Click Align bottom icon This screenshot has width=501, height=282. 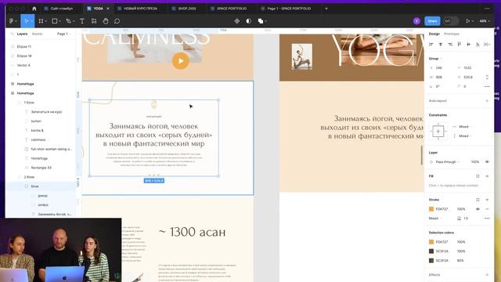(478, 45)
